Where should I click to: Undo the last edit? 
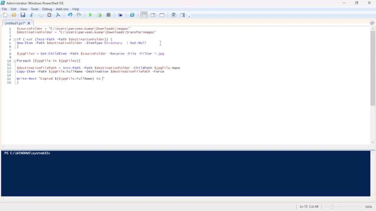click(70, 15)
